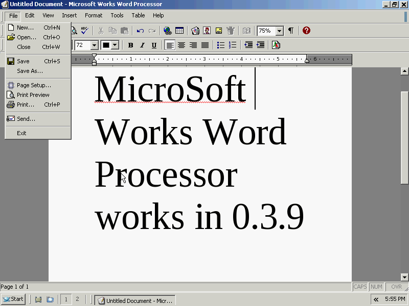
Task: Undo the last action
Action: point(140,31)
